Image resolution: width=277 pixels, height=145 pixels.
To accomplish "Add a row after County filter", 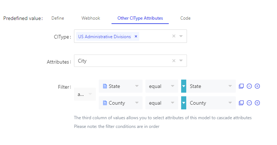I will pos(257,103).
